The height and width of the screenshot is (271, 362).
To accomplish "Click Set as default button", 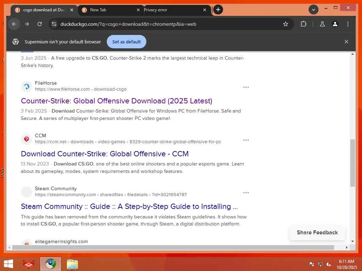I will 127,42.
